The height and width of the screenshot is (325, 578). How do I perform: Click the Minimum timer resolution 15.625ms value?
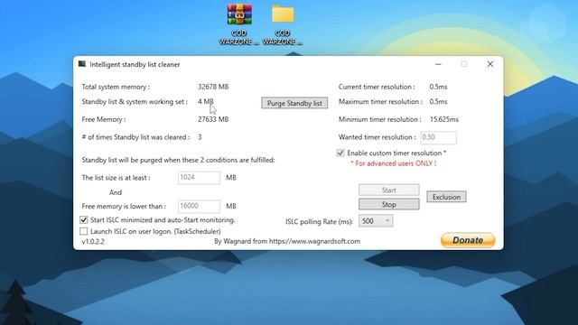[444, 119]
